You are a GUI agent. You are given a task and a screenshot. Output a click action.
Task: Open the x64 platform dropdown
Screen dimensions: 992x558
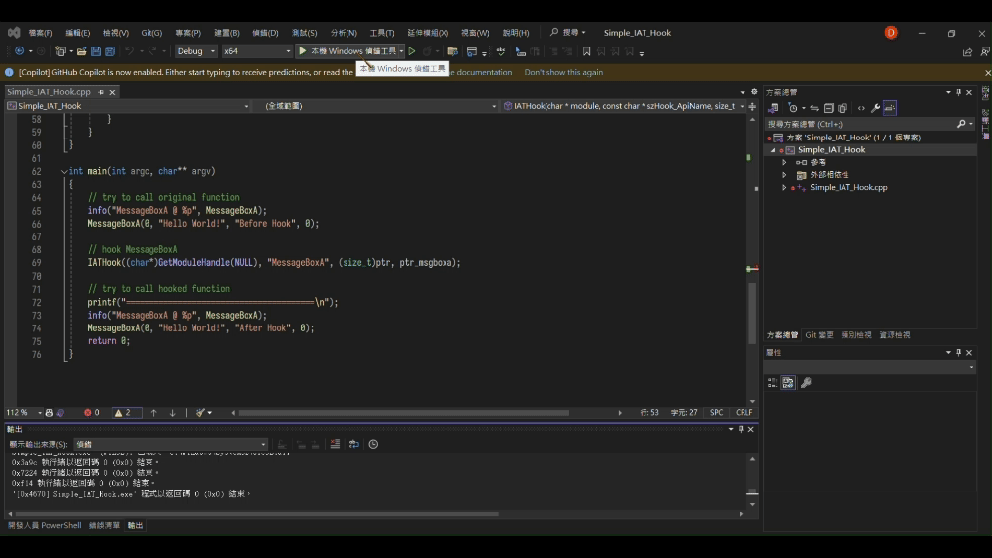coord(256,51)
